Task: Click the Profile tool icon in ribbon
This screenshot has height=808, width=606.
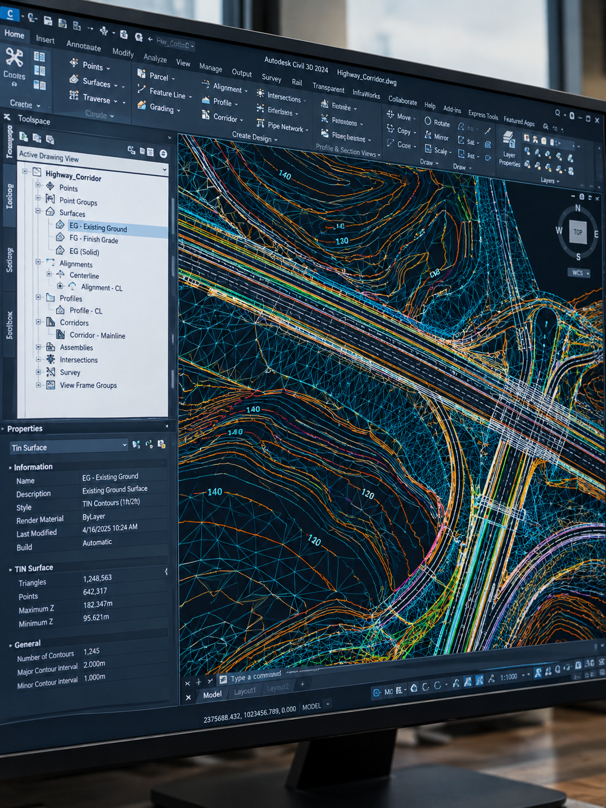Action: tap(205, 100)
